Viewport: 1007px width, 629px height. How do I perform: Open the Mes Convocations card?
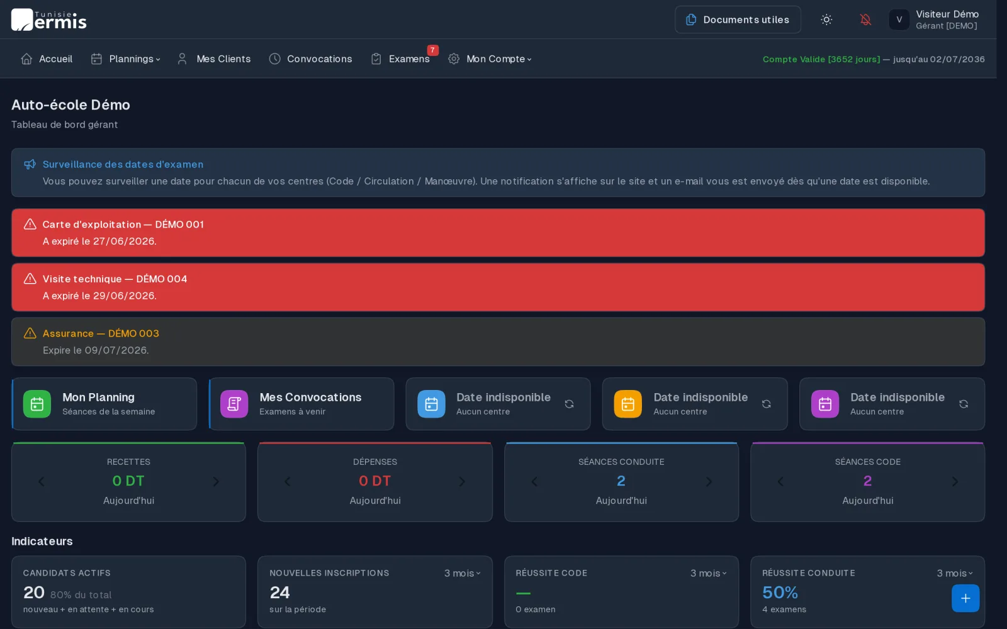[301, 404]
